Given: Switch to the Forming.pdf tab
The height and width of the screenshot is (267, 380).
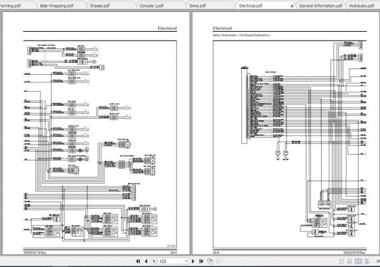Looking at the screenshot, I should point(10,6).
